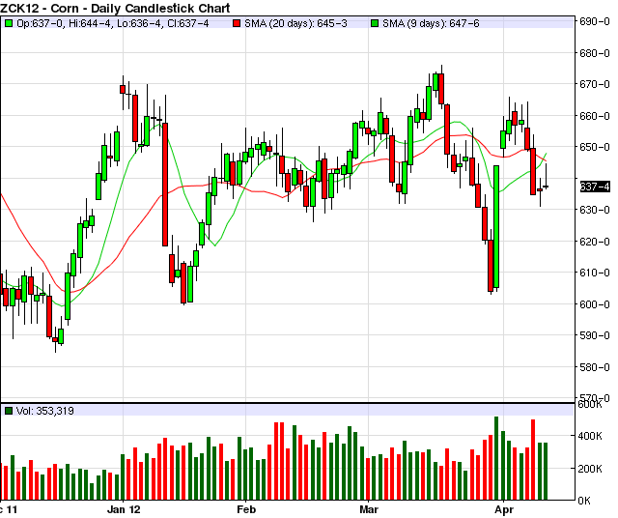Click the 580-0 price axis label

pyautogui.click(x=595, y=367)
